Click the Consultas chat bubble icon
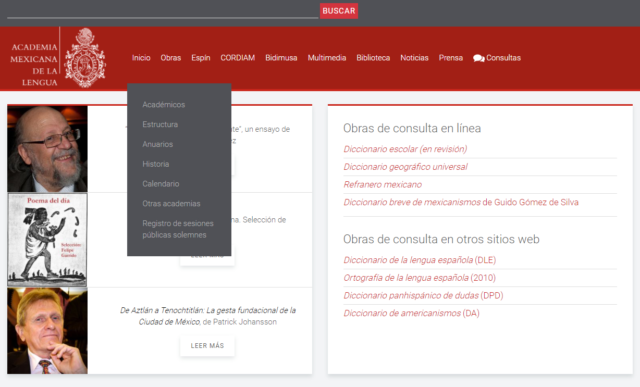This screenshot has height=387, width=640. (478, 58)
